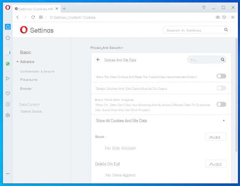Open History clock icon in sidebar
This screenshot has width=240, height=186.
click(8, 104)
